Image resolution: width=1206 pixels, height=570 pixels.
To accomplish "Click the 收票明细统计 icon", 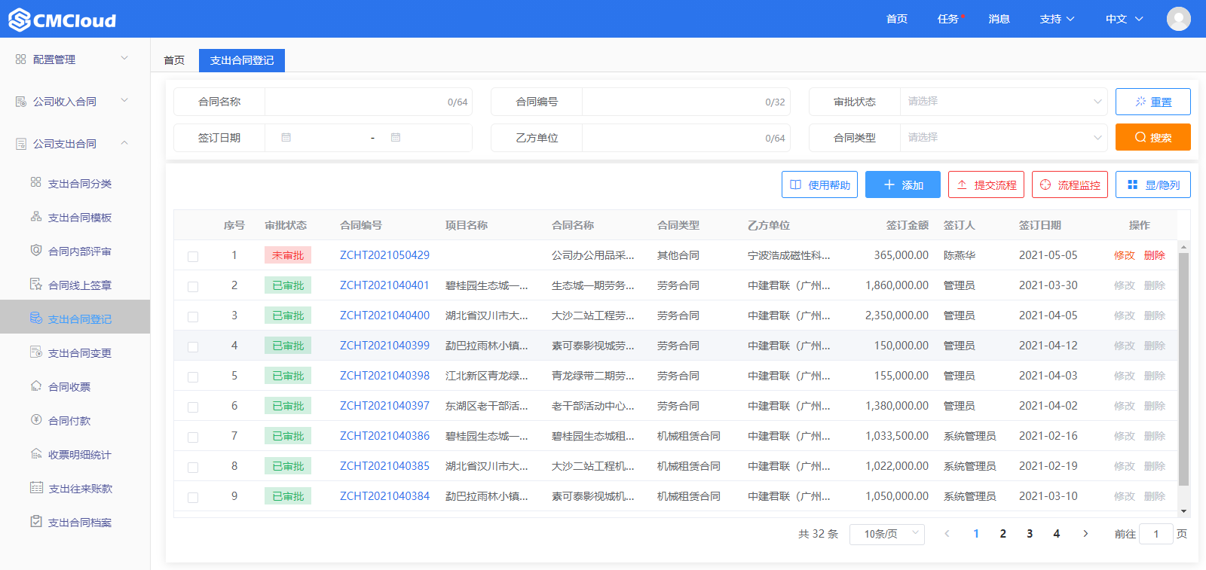I will 35,453.
